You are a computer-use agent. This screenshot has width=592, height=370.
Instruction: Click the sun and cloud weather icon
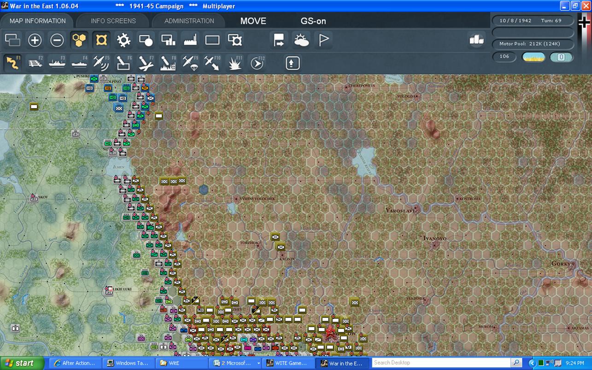pyautogui.click(x=301, y=40)
